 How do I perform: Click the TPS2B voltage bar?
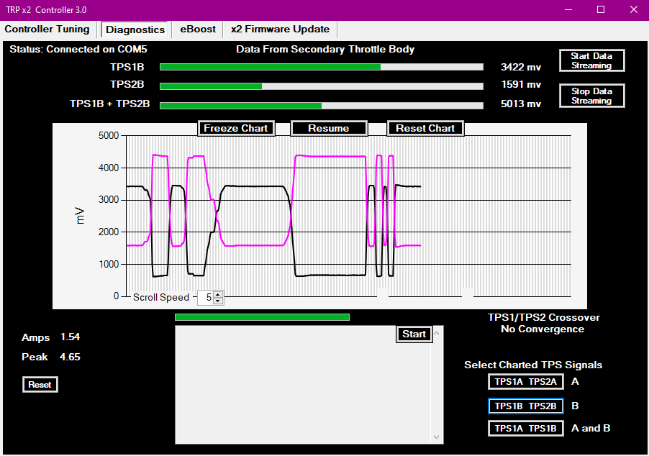pos(322,86)
